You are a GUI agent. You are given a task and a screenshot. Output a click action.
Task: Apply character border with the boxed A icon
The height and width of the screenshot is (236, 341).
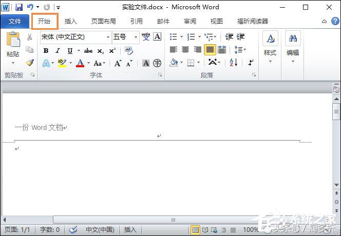(x=157, y=37)
